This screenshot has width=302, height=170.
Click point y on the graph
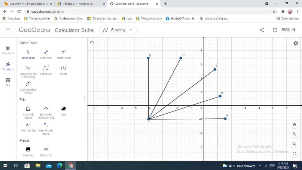click(225, 119)
